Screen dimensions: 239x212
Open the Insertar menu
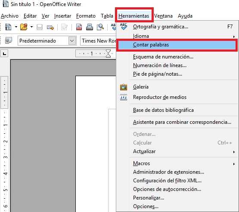click(62, 16)
